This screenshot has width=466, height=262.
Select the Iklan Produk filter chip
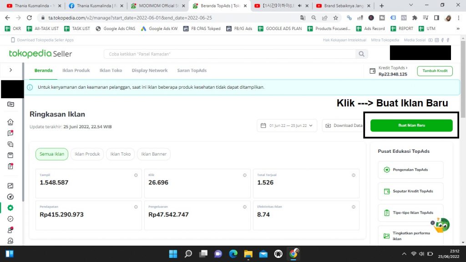coord(87,154)
